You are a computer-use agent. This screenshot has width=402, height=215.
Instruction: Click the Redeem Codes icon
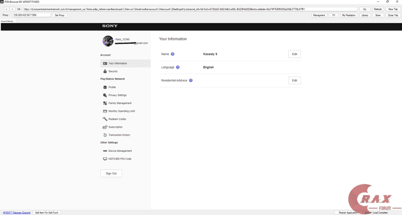pyautogui.click(x=105, y=119)
